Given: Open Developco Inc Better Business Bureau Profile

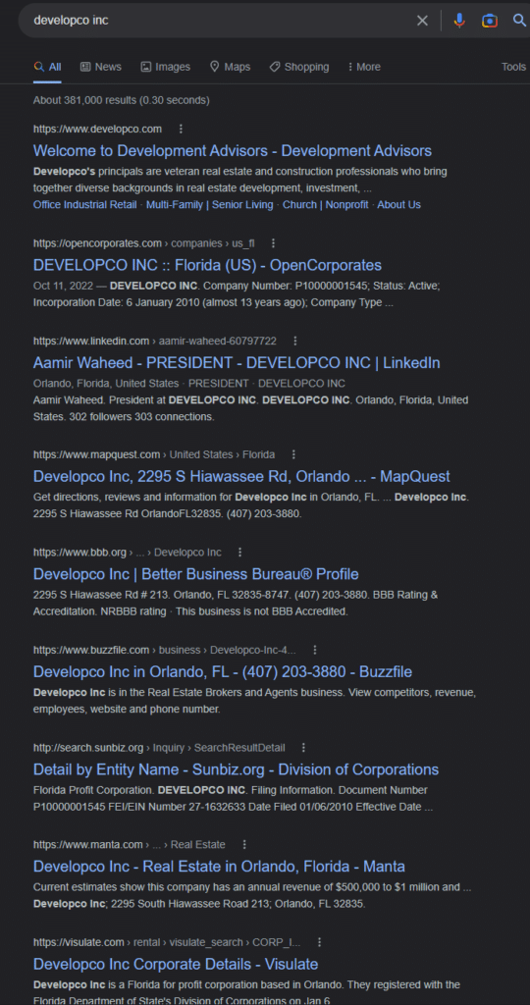Looking at the screenshot, I should click(196, 574).
